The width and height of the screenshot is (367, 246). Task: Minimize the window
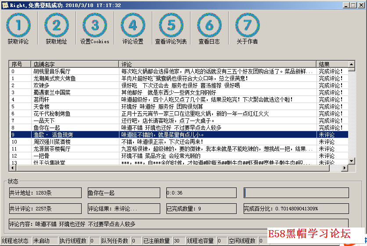[346, 5]
